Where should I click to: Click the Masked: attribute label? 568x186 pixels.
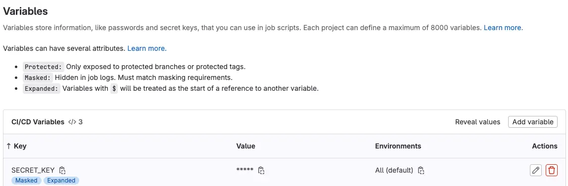(x=38, y=77)
